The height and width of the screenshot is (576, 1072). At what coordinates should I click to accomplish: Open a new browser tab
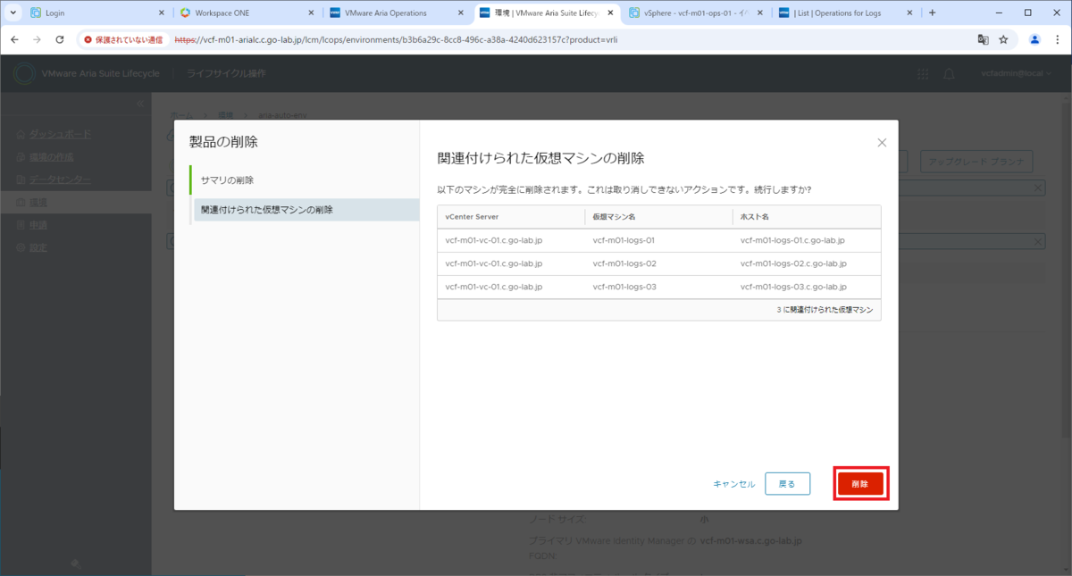(932, 13)
